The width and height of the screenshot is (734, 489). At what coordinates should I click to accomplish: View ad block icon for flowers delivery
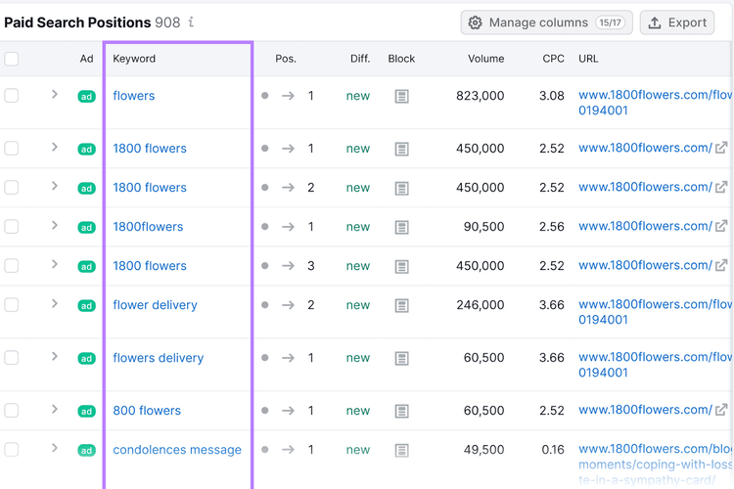401,359
